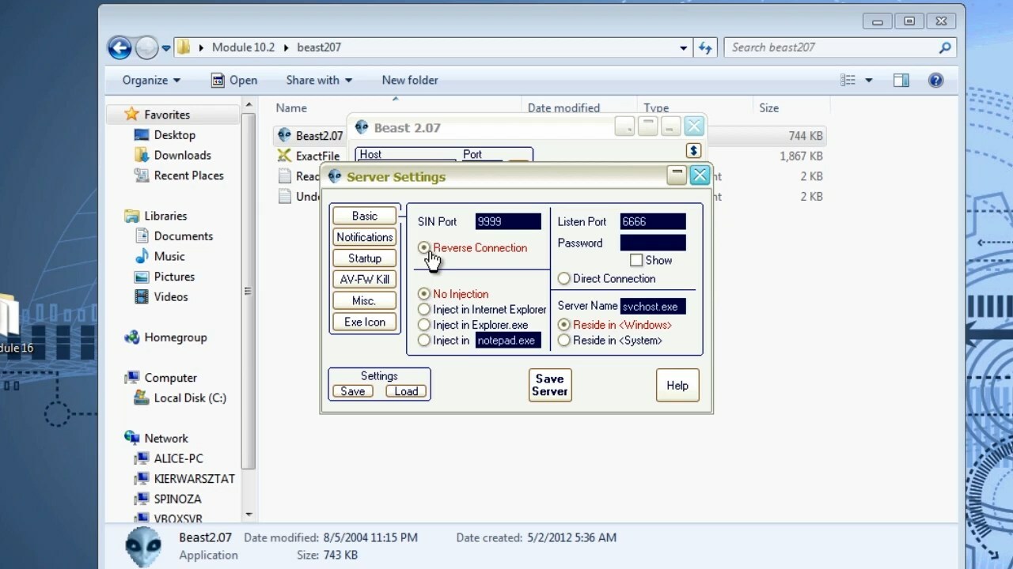Image resolution: width=1013 pixels, height=569 pixels.
Task: Click New folder in Explorer toolbar
Action: point(410,80)
